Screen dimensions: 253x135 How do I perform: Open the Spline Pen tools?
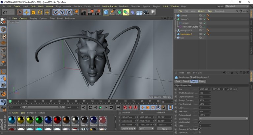(113, 12)
